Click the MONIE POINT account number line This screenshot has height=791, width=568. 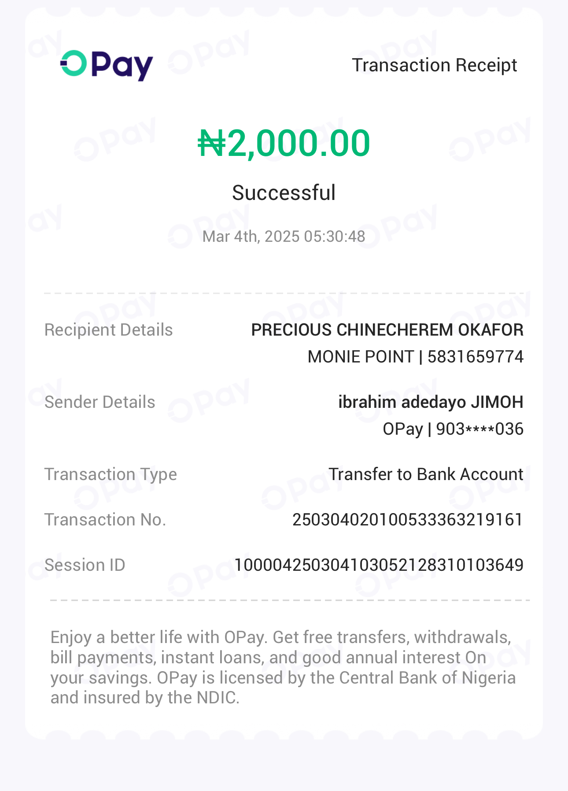415,357
